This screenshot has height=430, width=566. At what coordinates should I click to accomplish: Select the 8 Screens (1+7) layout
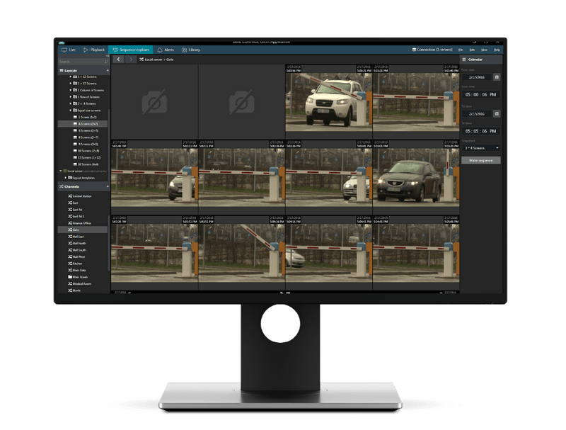(86, 137)
